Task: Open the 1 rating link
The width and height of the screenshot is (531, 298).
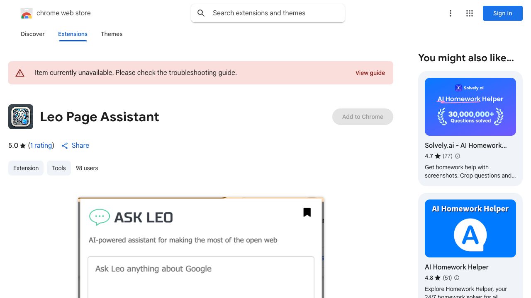Action: pyautogui.click(x=41, y=146)
